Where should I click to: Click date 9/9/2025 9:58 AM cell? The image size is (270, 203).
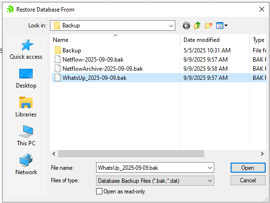click(x=206, y=69)
